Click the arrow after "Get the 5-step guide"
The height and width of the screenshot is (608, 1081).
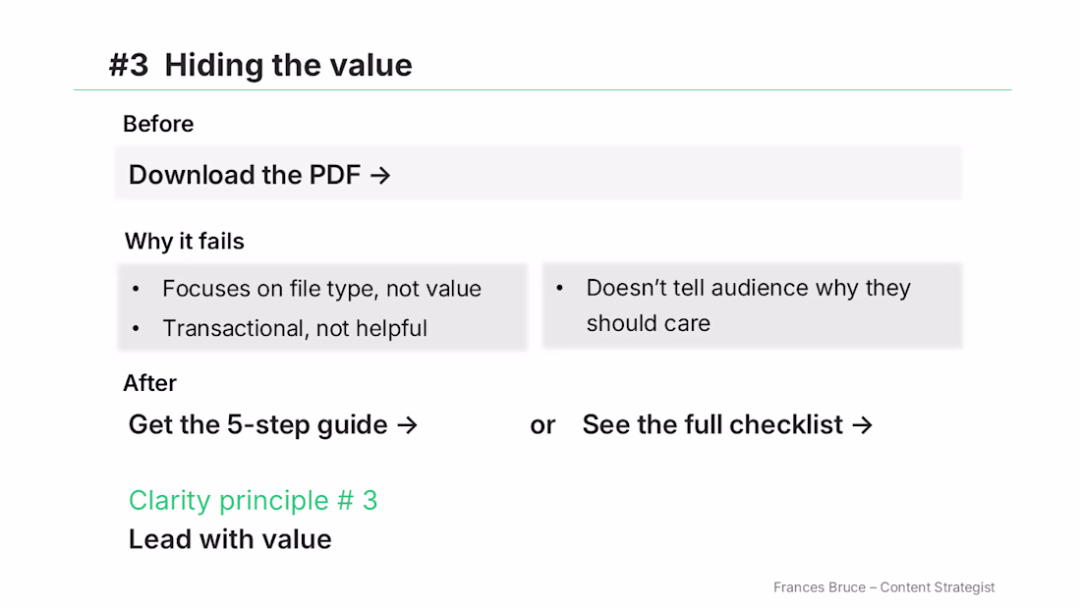pyautogui.click(x=407, y=425)
